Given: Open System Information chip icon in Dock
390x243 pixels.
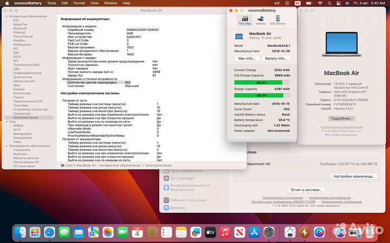Looking at the screenshot, I should tap(290, 233).
